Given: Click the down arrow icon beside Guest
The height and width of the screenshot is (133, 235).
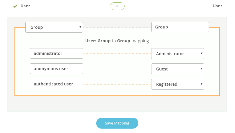Looking at the screenshot, I should 202,69.
